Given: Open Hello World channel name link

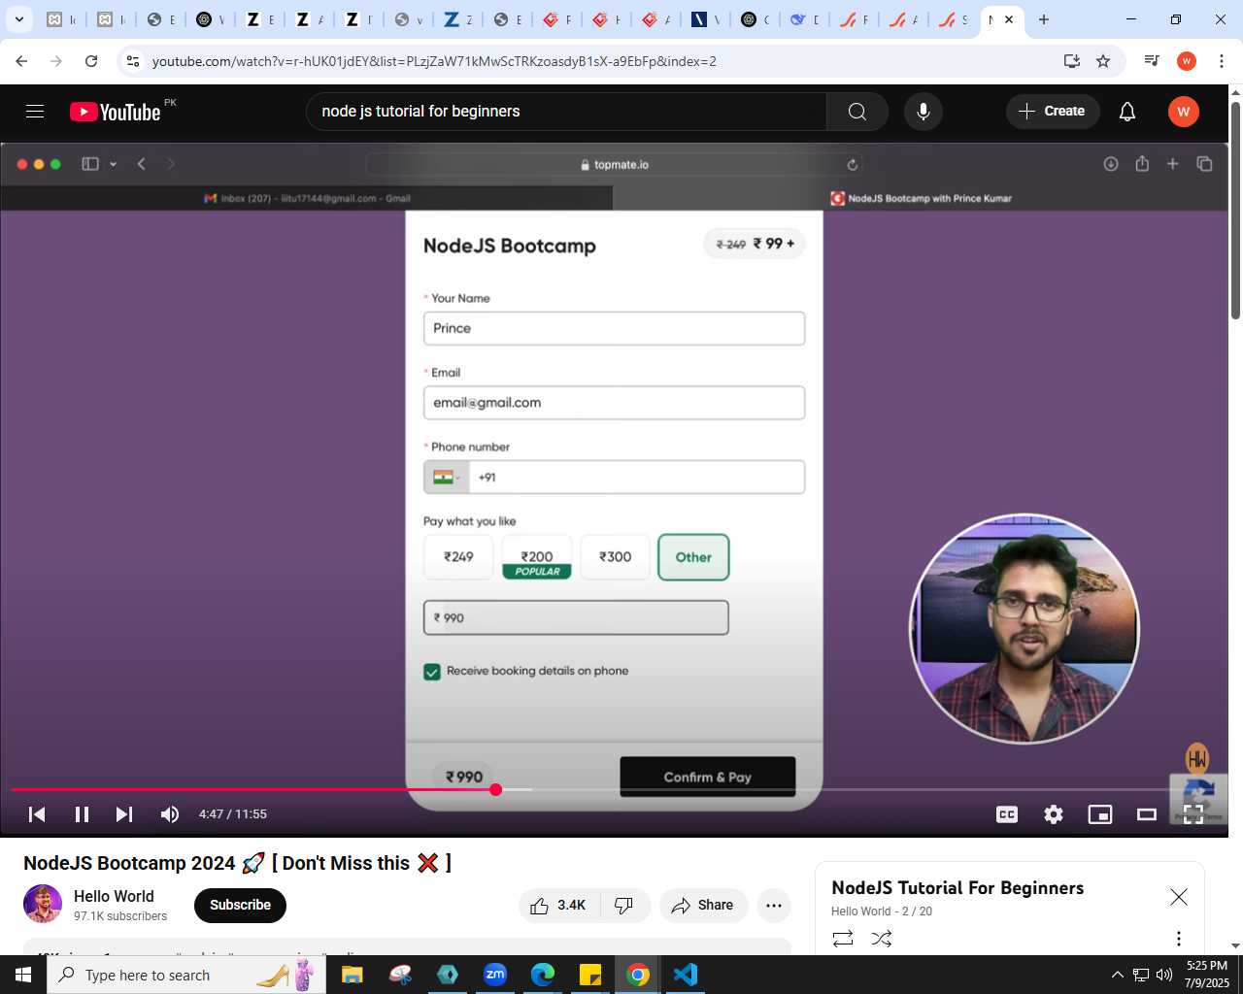Looking at the screenshot, I should pyautogui.click(x=114, y=896).
